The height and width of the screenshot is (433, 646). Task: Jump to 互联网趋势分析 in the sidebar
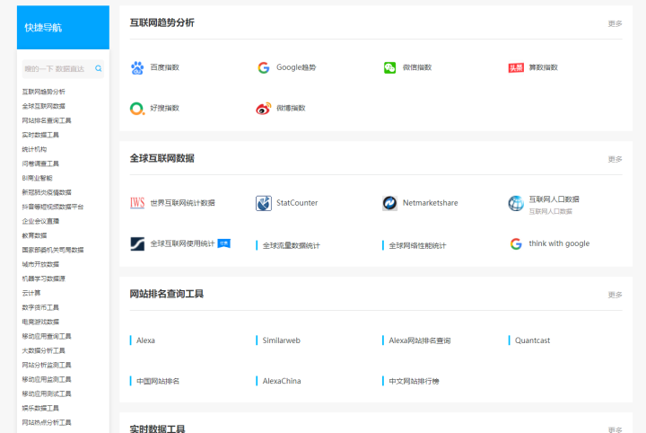point(44,92)
